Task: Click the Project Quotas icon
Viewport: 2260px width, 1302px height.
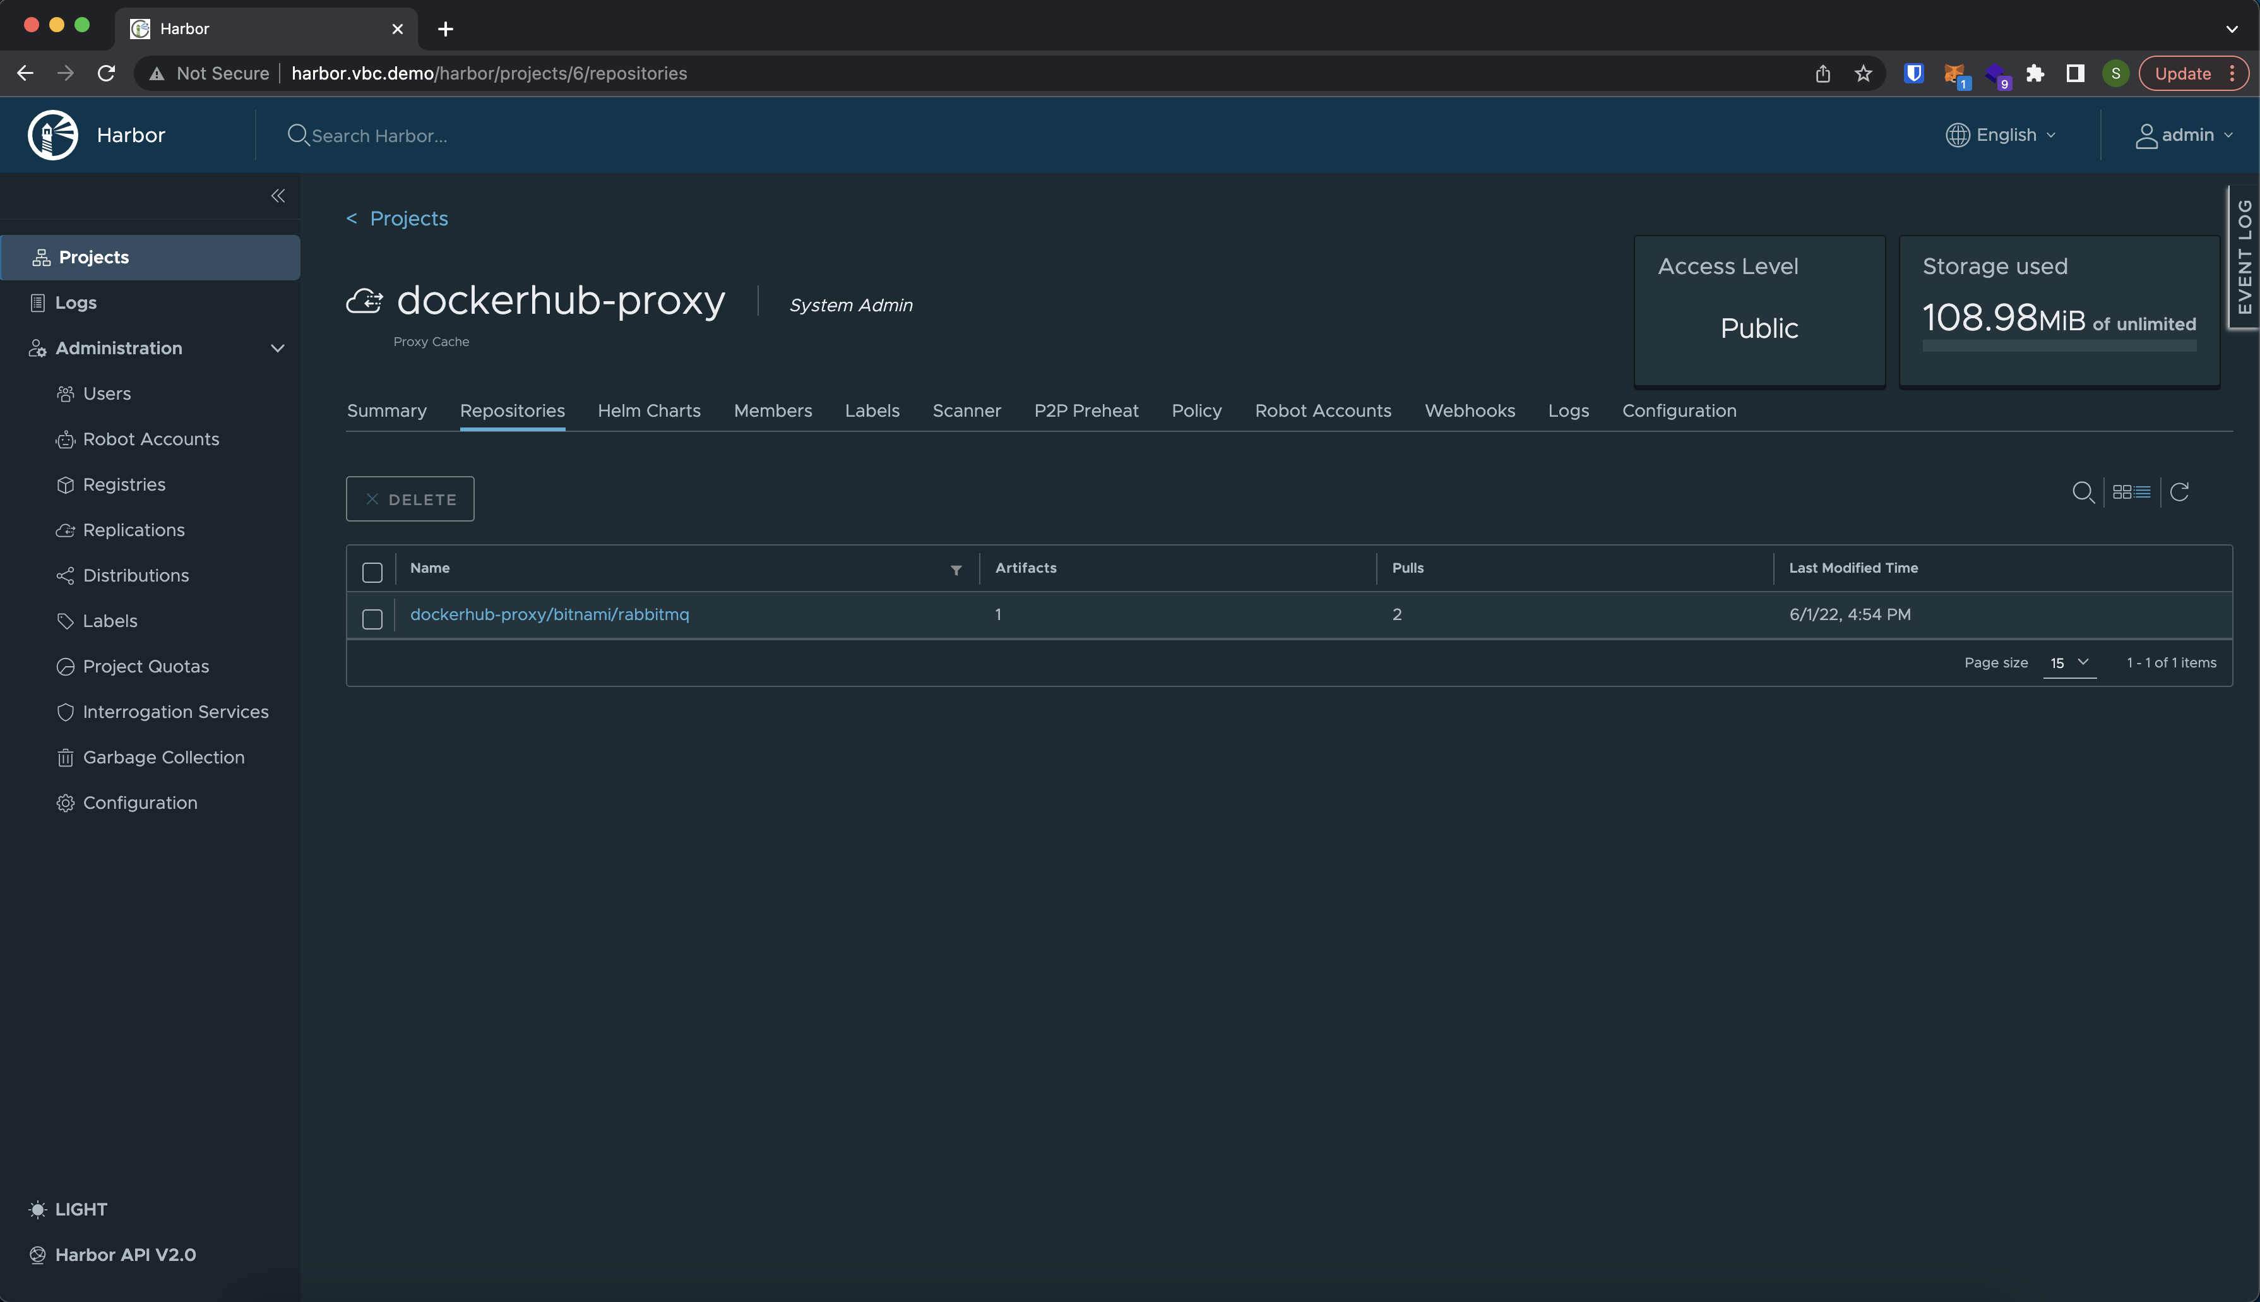Action: (65, 666)
